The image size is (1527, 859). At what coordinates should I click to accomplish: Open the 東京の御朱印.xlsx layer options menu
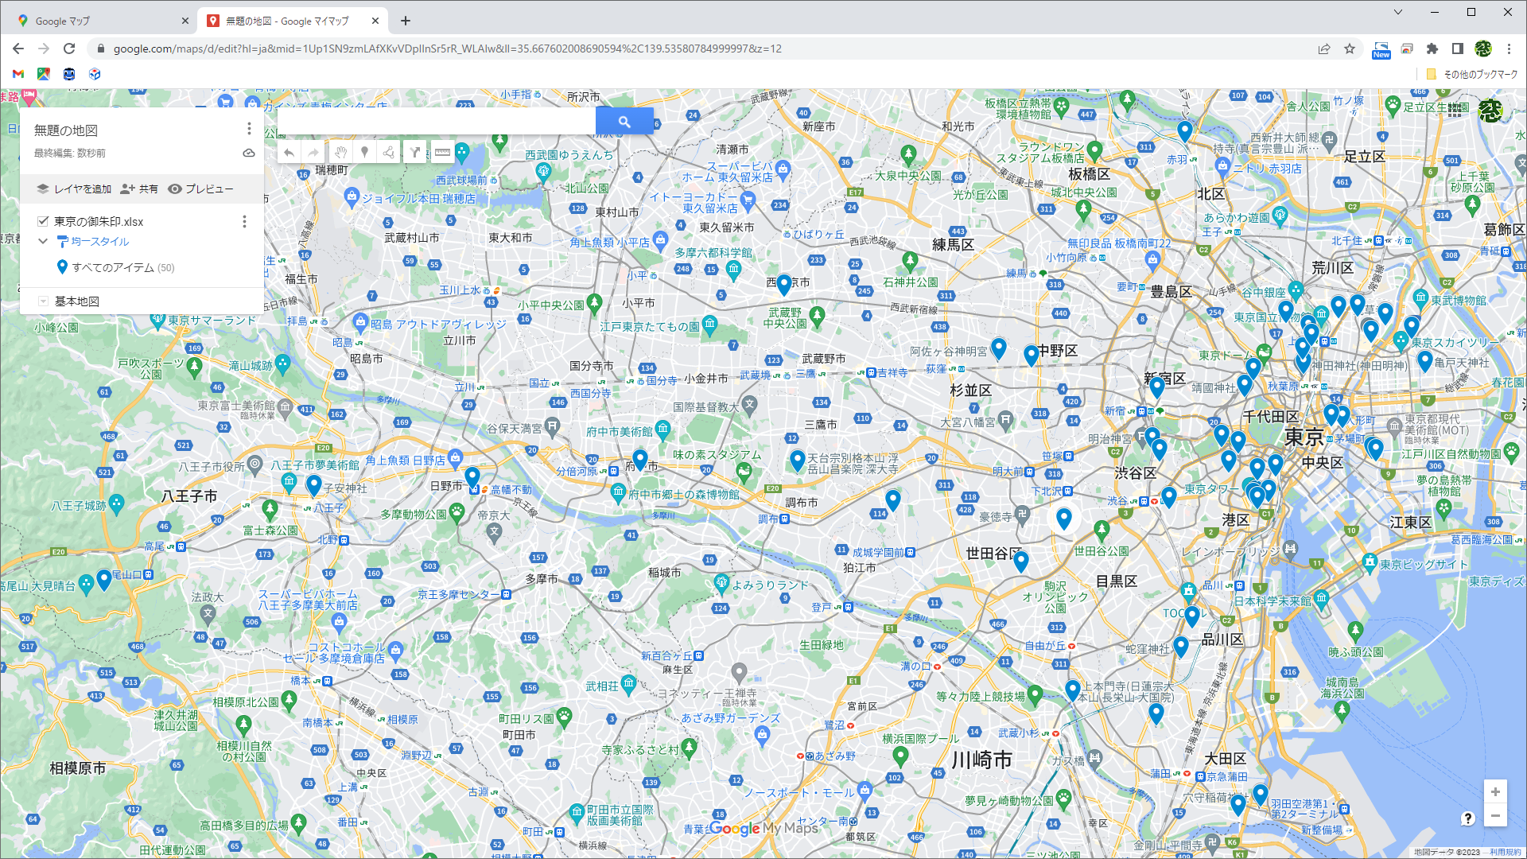[x=244, y=221]
